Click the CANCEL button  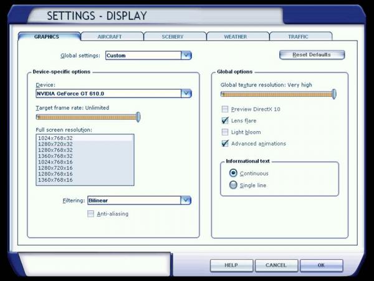pyautogui.click(x=276, y=265)
